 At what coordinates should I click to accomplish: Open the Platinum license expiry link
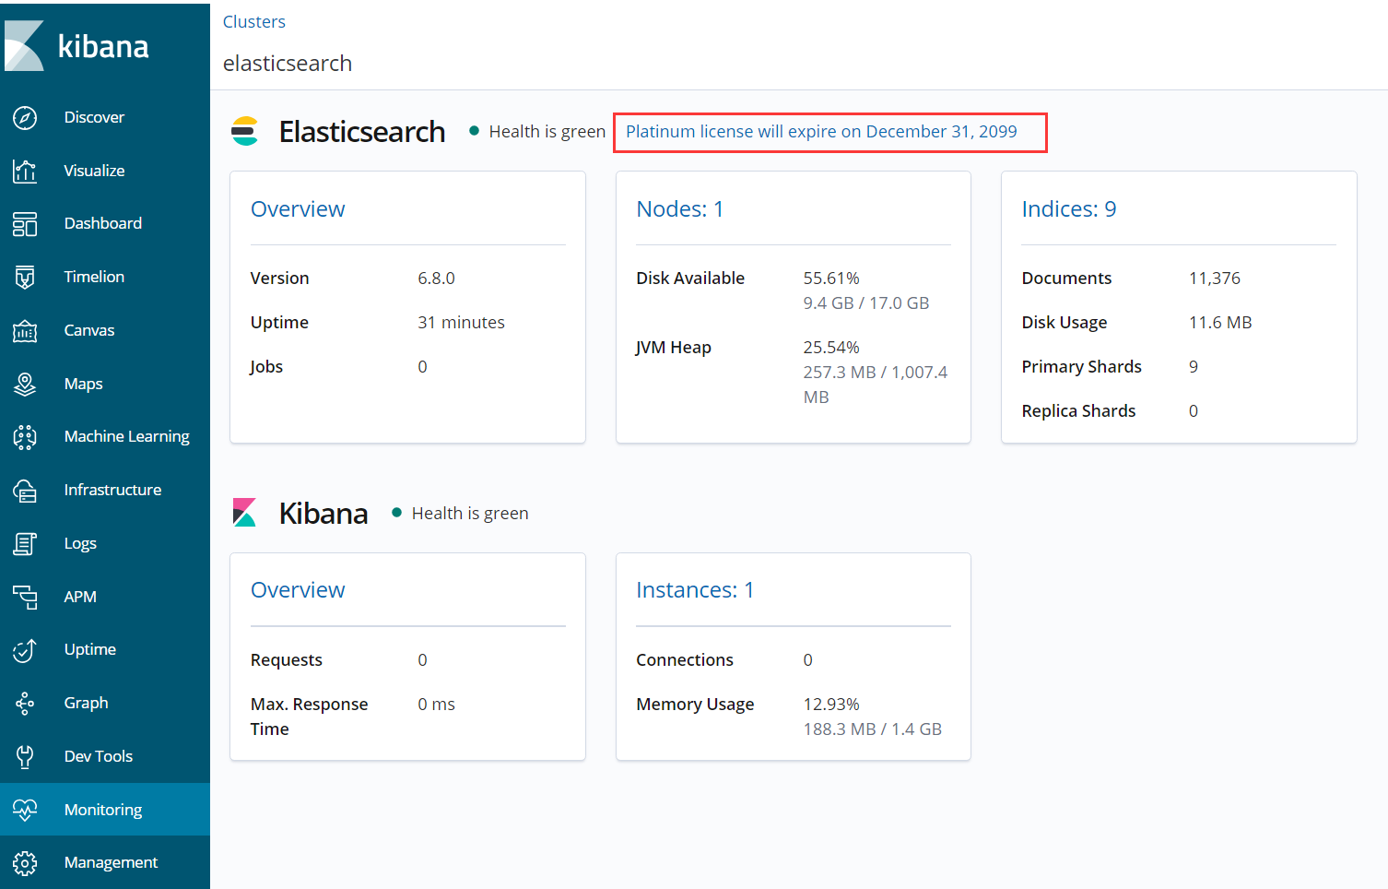click(821, 131)
